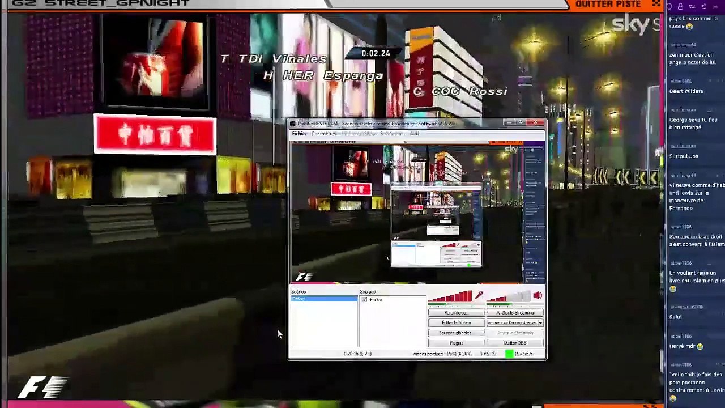The height and width of the screenshot is (408, 725).
Task: Click the 'Geert Wilders' chat message
Action: coord(686,91)
